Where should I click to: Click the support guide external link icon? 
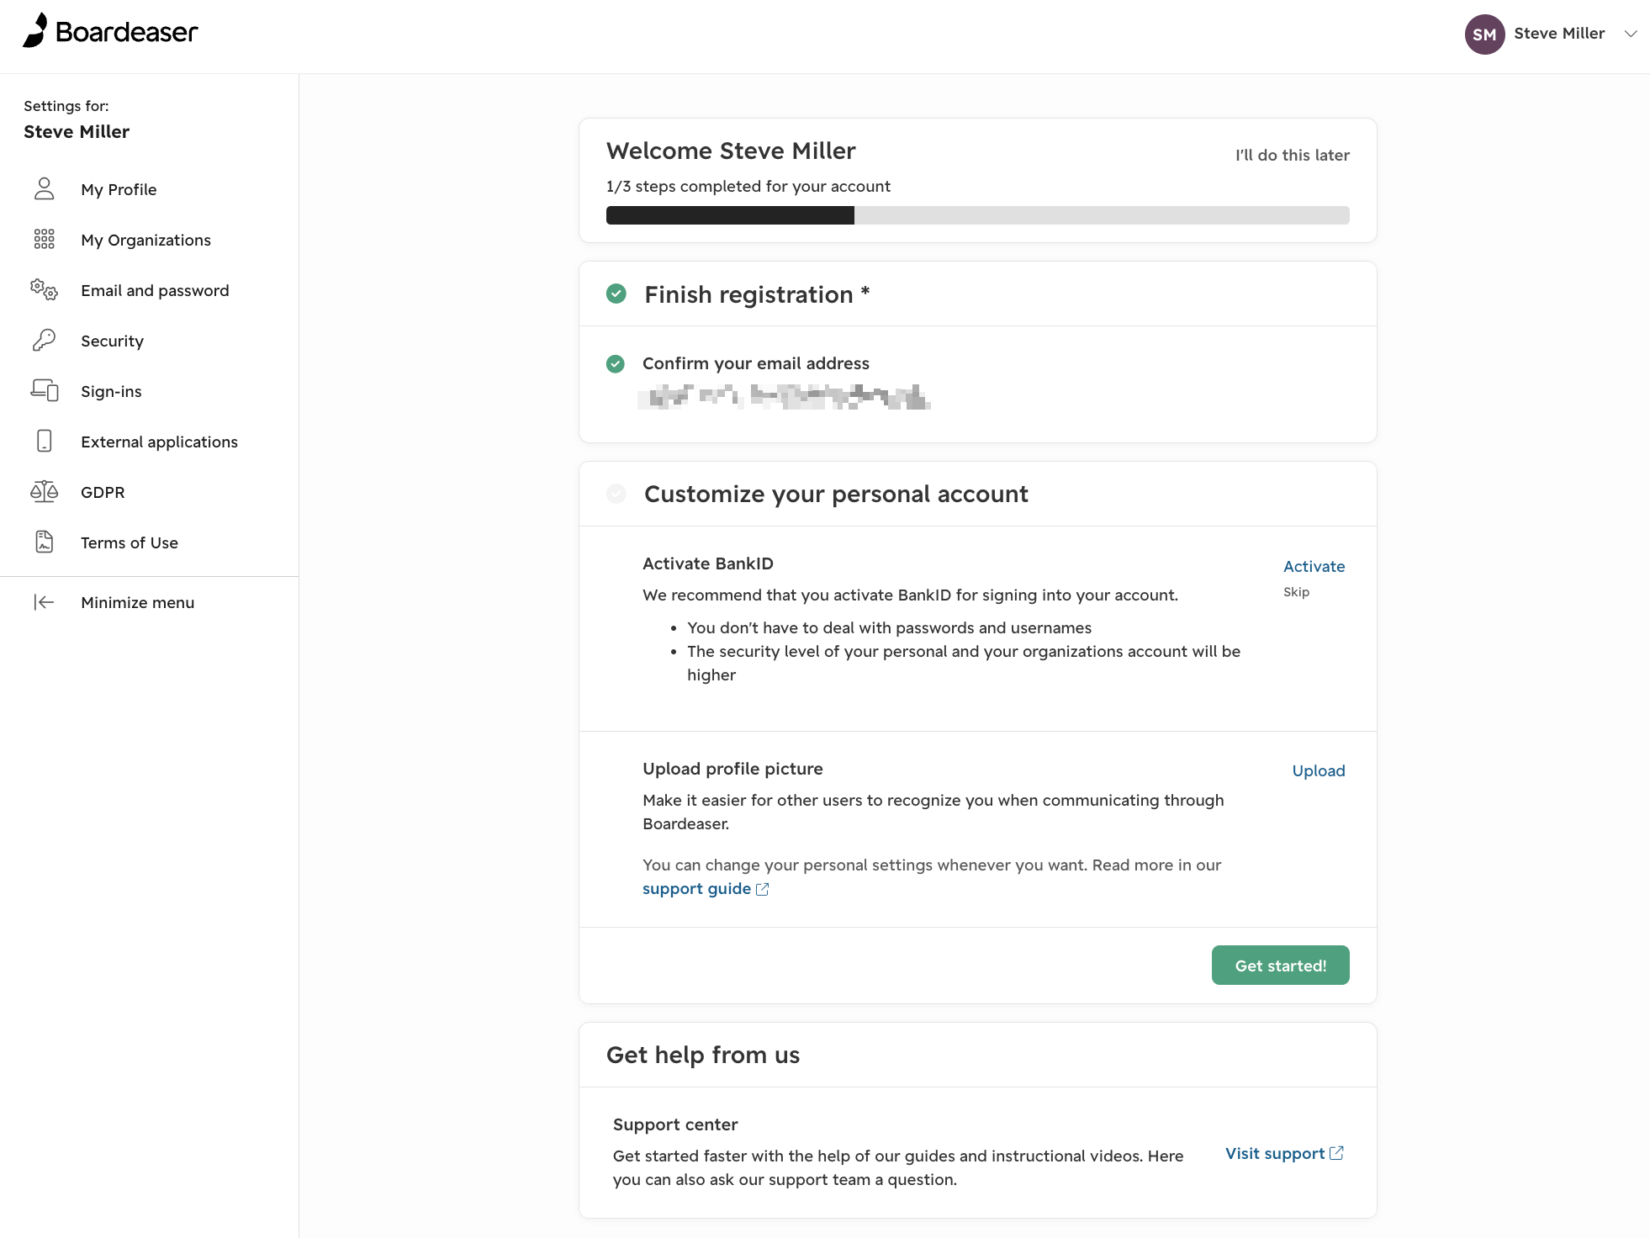(763, 890)
